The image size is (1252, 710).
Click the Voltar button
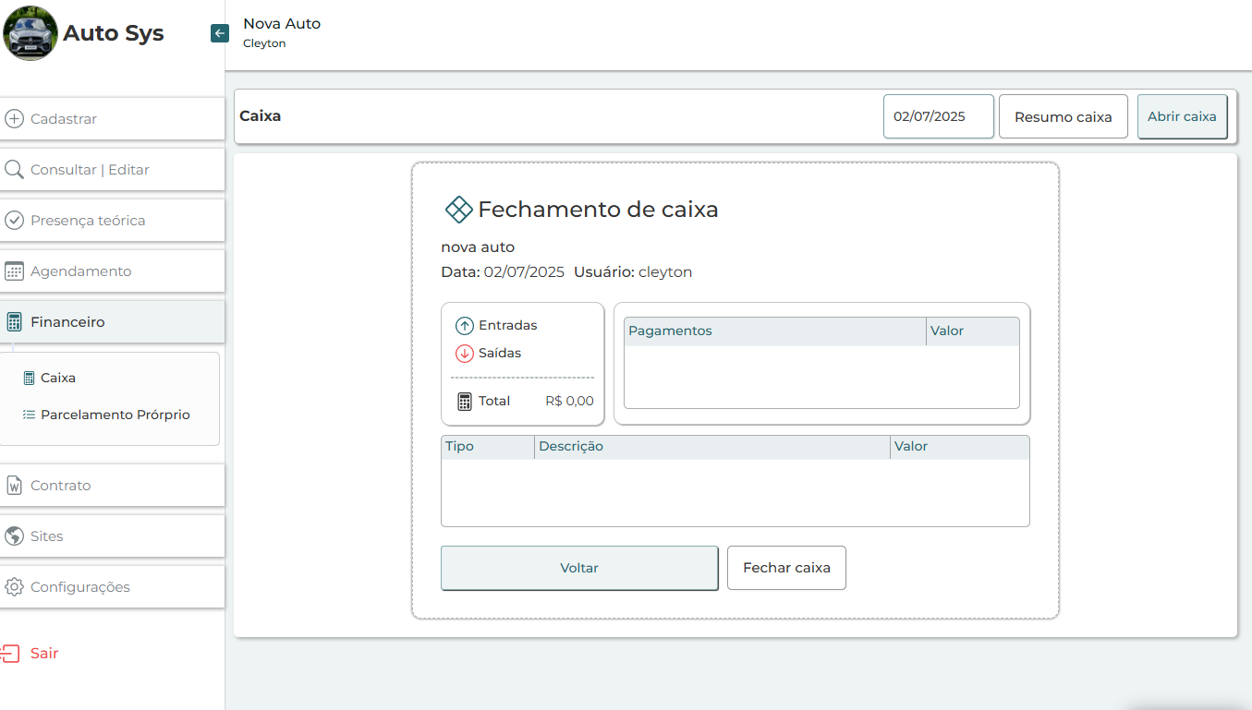tap(579, 568)
